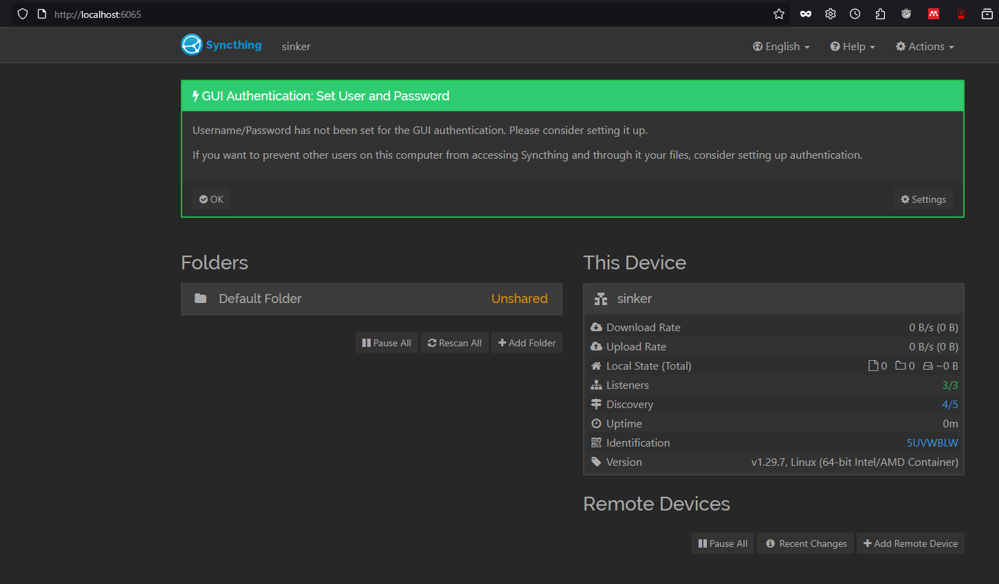Click the local state disk size icon
This screenshot has height=584, width=999.
pyautogui.click(x=927, y=366)
